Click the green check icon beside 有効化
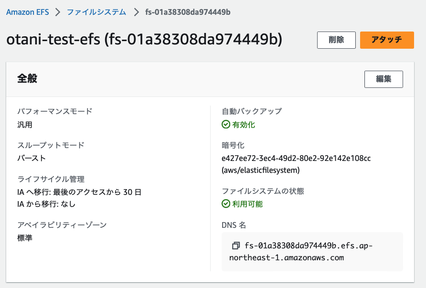This screenshot has width=426, height=288. (226, 125)
